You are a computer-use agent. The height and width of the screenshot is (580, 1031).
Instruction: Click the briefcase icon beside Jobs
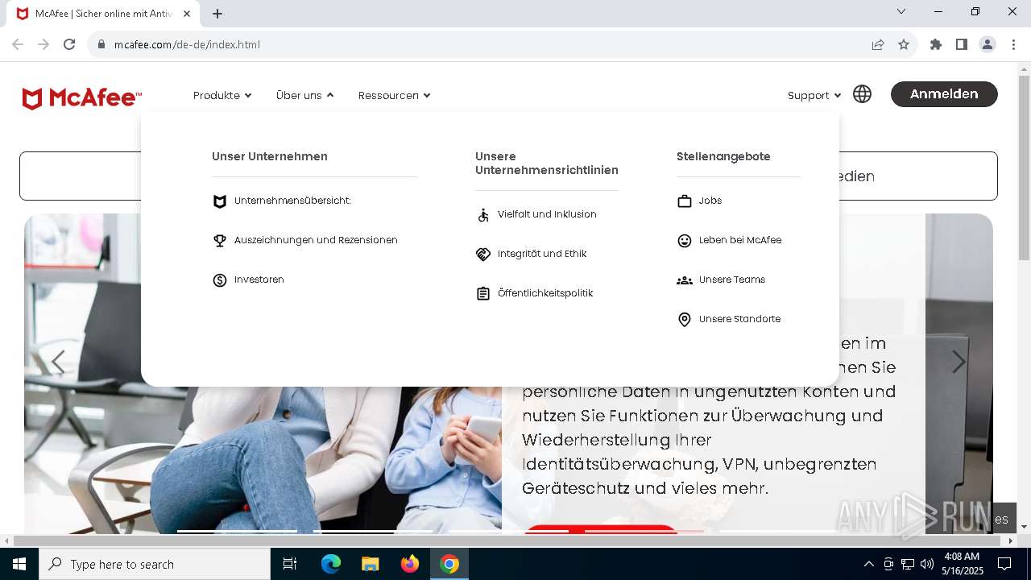(x=684, y=201)
